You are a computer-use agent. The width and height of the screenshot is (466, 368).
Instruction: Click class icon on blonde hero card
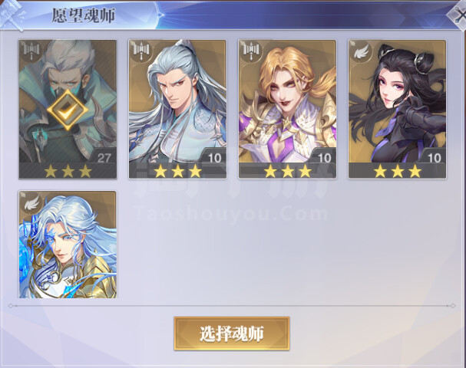(x=252, y=51)
